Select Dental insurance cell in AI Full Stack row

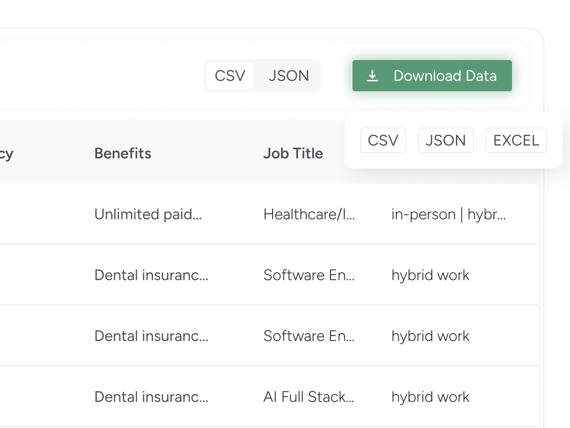151,397
